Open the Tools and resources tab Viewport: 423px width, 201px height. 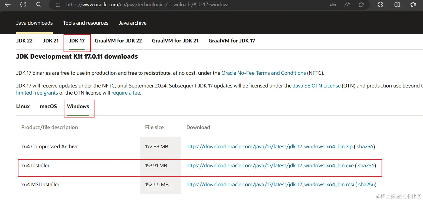point(86,23)
